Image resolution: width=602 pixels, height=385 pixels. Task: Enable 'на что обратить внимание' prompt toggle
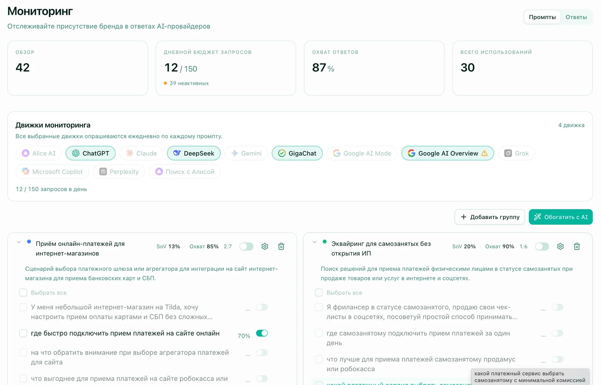click(x=262, y=352)
